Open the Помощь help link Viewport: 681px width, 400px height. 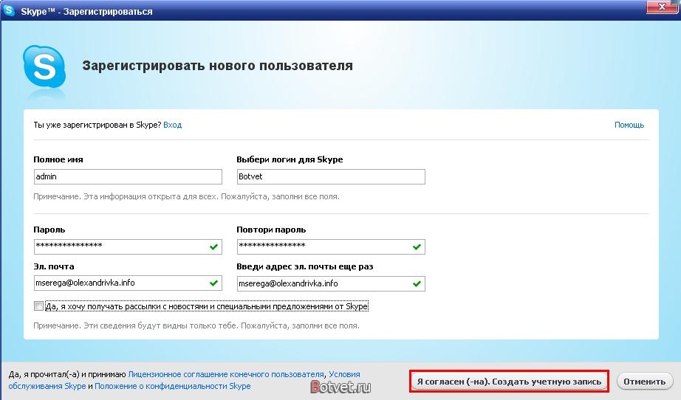tap(629, 125)
